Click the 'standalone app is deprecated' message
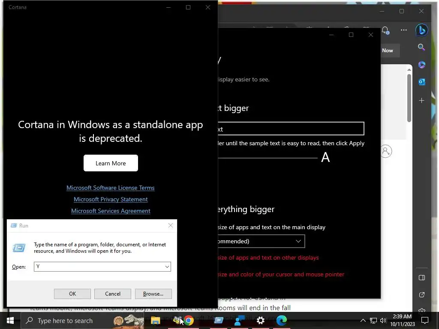The height and width of the screenshot is (329, 439). (111, 131)
